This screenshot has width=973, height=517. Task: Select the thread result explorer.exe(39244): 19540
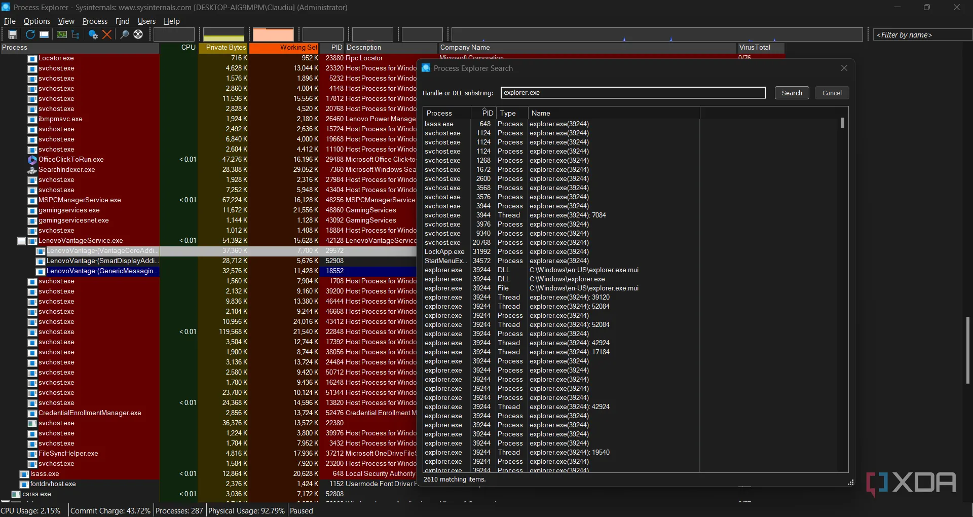[561, 453]
